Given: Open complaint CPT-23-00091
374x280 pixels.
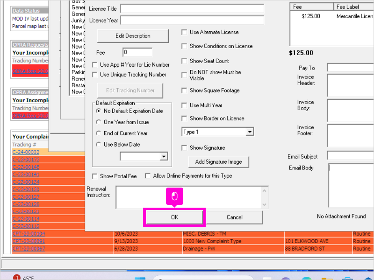Looking at the screenshot, I should pyautogui.click(x=29, y=241).
